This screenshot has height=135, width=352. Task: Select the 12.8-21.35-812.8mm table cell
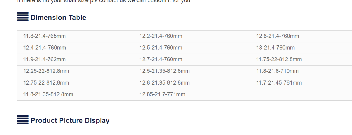pyautogui.click(x=192, y=83)
